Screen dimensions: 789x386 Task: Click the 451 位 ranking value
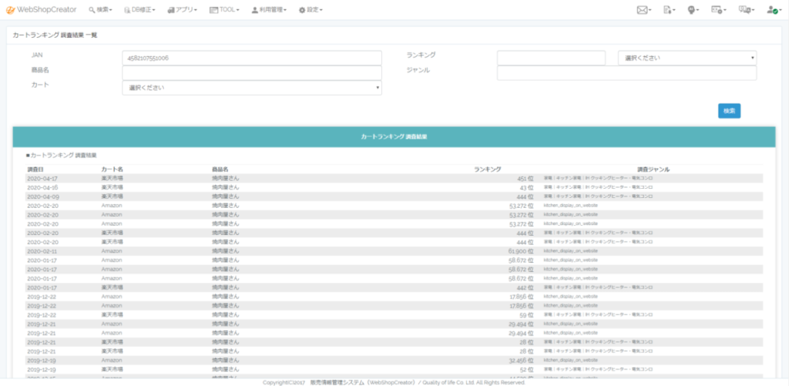pos(524,178)
